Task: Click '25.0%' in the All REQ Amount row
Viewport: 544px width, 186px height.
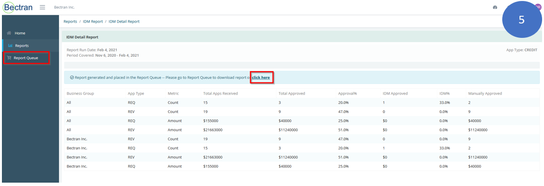Action: tap(343, 121)
